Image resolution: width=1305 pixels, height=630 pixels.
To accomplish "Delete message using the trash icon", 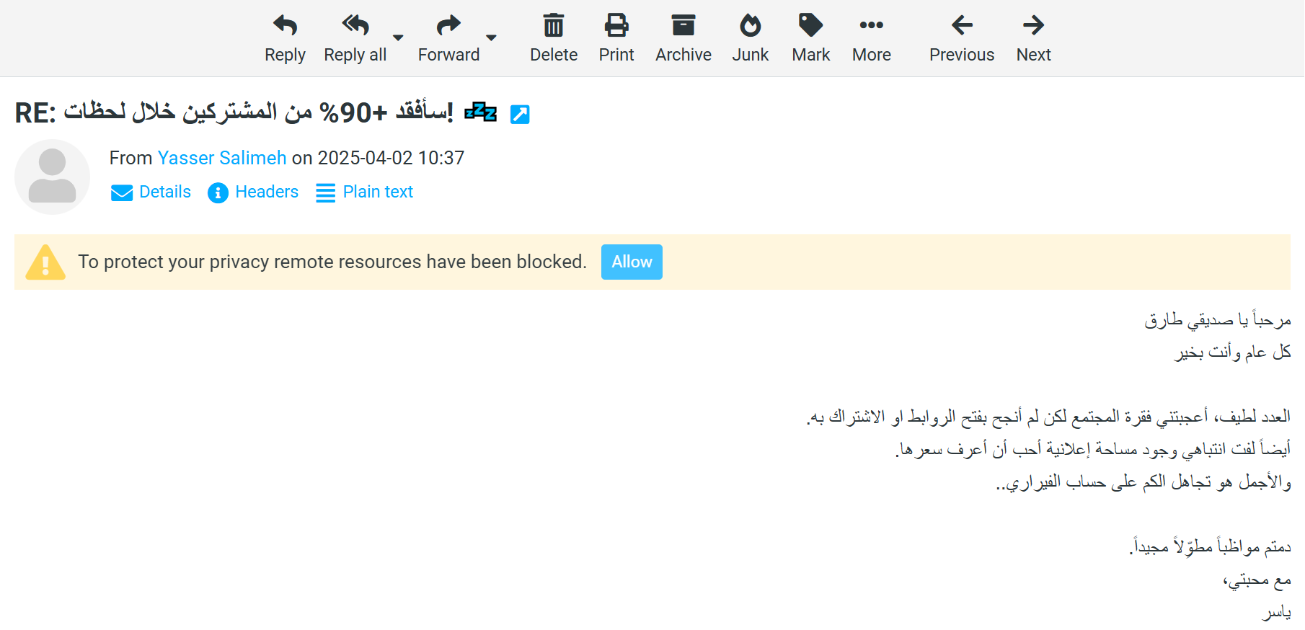I will 554,25.
